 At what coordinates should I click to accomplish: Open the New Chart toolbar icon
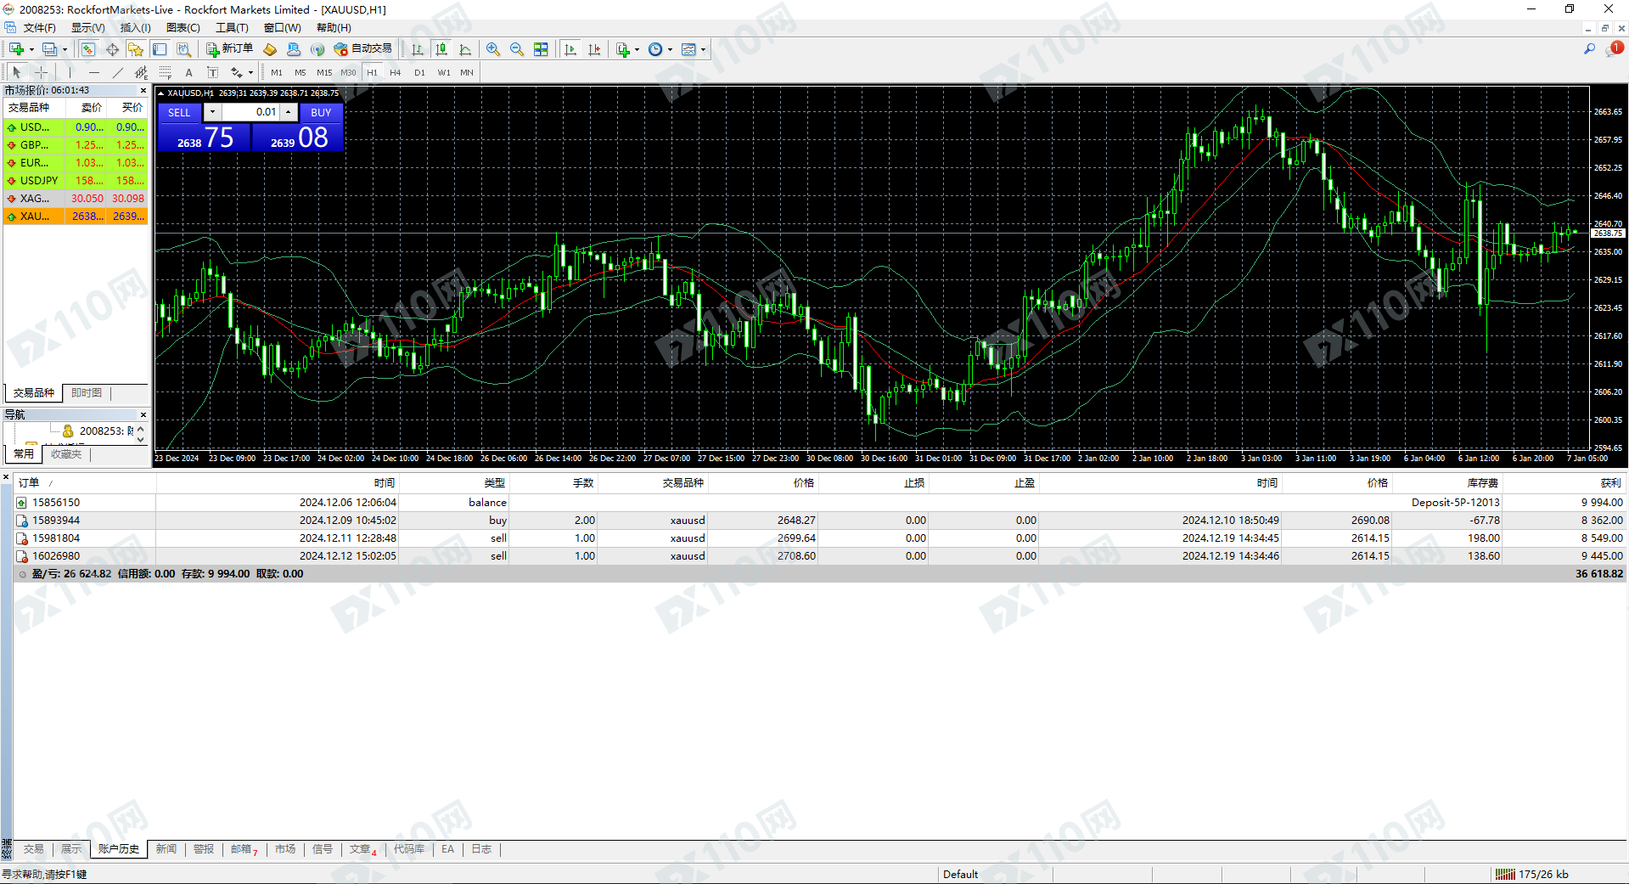point(16,49)
